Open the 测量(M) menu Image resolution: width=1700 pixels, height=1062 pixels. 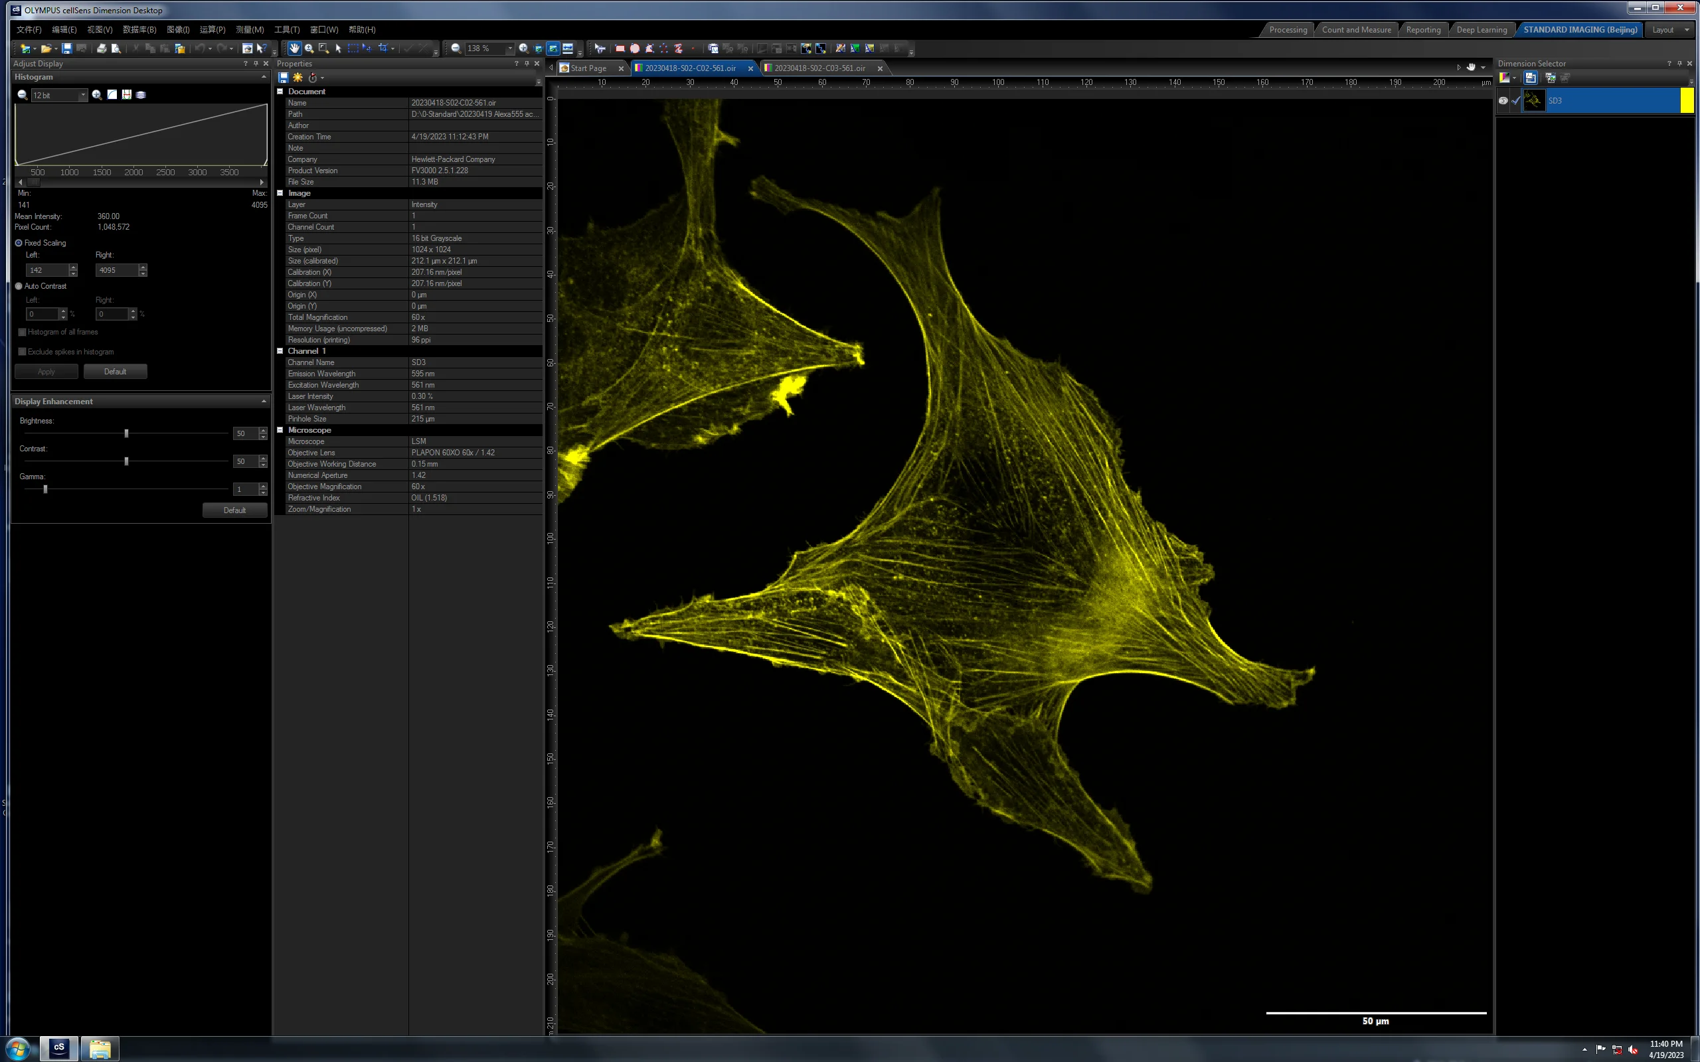click(x=250, y=29)
